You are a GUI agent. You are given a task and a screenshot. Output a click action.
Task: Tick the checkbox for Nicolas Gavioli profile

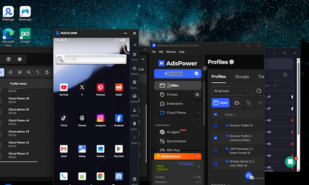pos(215,163)
